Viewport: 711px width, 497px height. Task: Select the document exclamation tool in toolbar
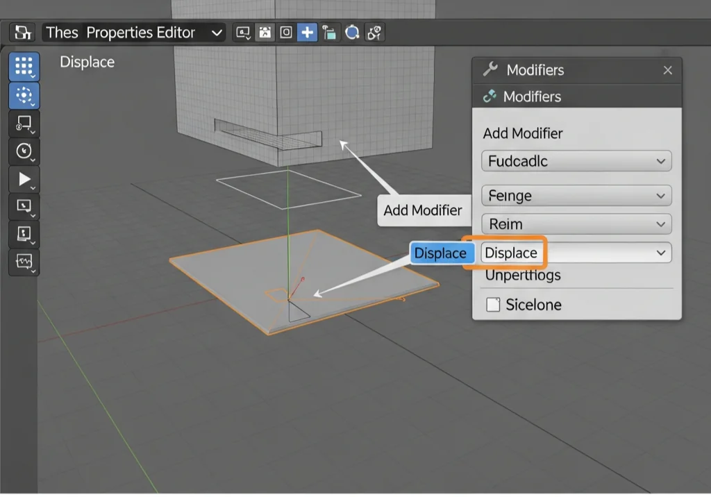click(24, 234)
